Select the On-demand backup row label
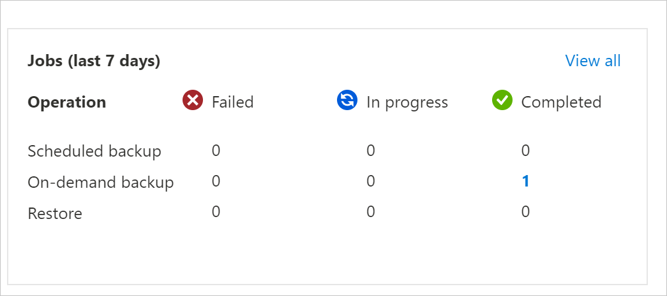The width and height of the screenshot is (667, 296). [x=101, y=182]
